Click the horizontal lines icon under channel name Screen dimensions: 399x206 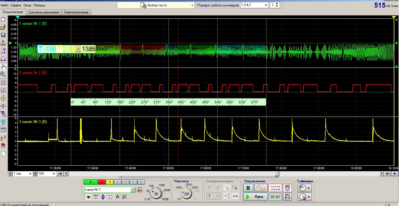click(x=110, y=197)
